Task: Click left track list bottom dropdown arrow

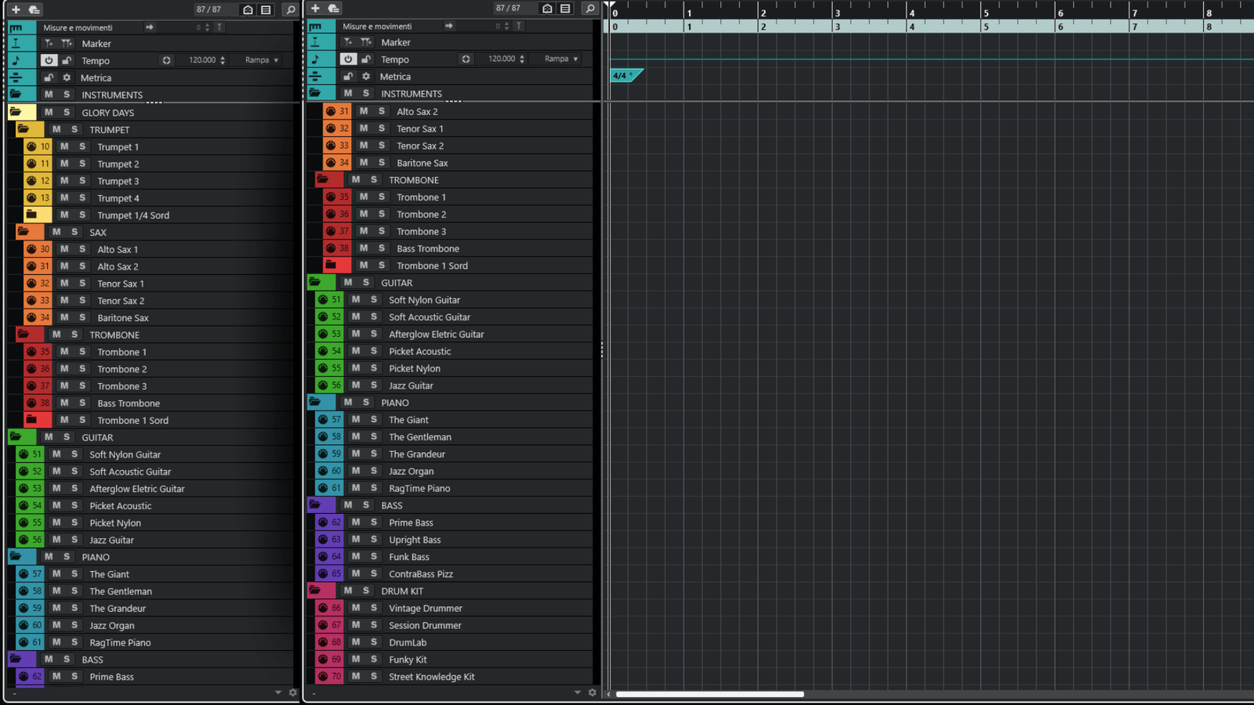Action: pos(278,692)
